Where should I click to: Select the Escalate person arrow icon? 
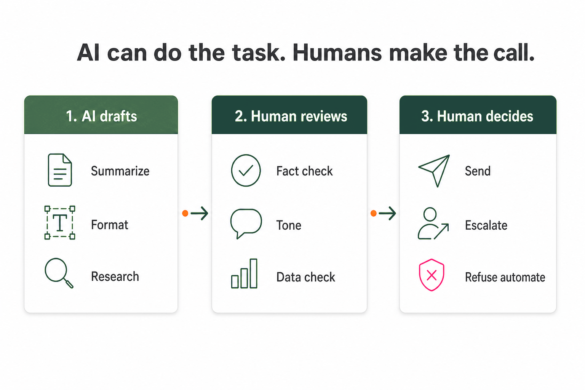click(433, 224)
